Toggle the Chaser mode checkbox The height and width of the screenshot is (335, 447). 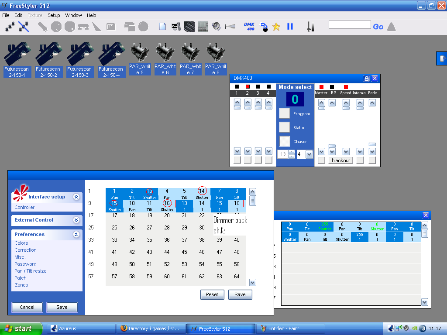click(285, 141)
